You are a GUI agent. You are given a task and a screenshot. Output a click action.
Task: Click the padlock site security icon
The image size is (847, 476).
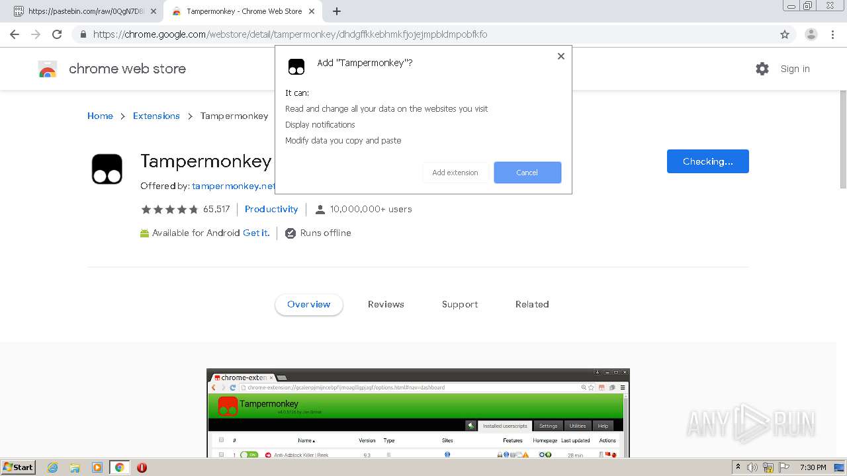[83, 34]
